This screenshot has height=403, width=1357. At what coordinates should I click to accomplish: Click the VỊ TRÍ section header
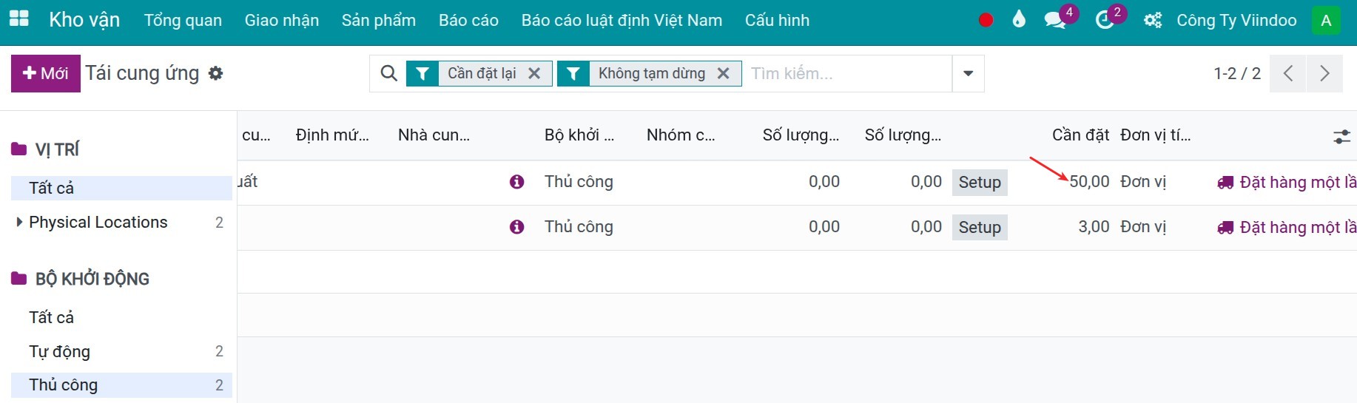pos(57,149)
